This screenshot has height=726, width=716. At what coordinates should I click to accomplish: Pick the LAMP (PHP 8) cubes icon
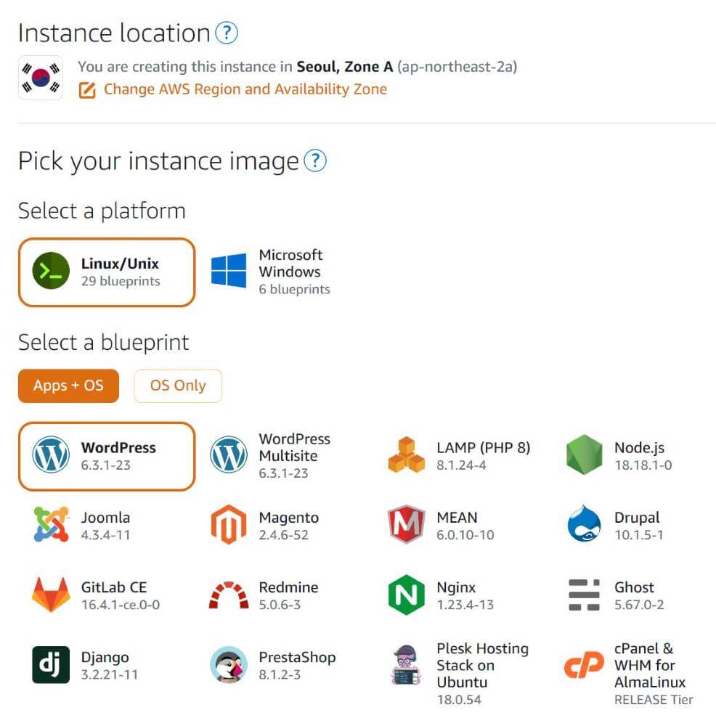[x=407, y=454]
